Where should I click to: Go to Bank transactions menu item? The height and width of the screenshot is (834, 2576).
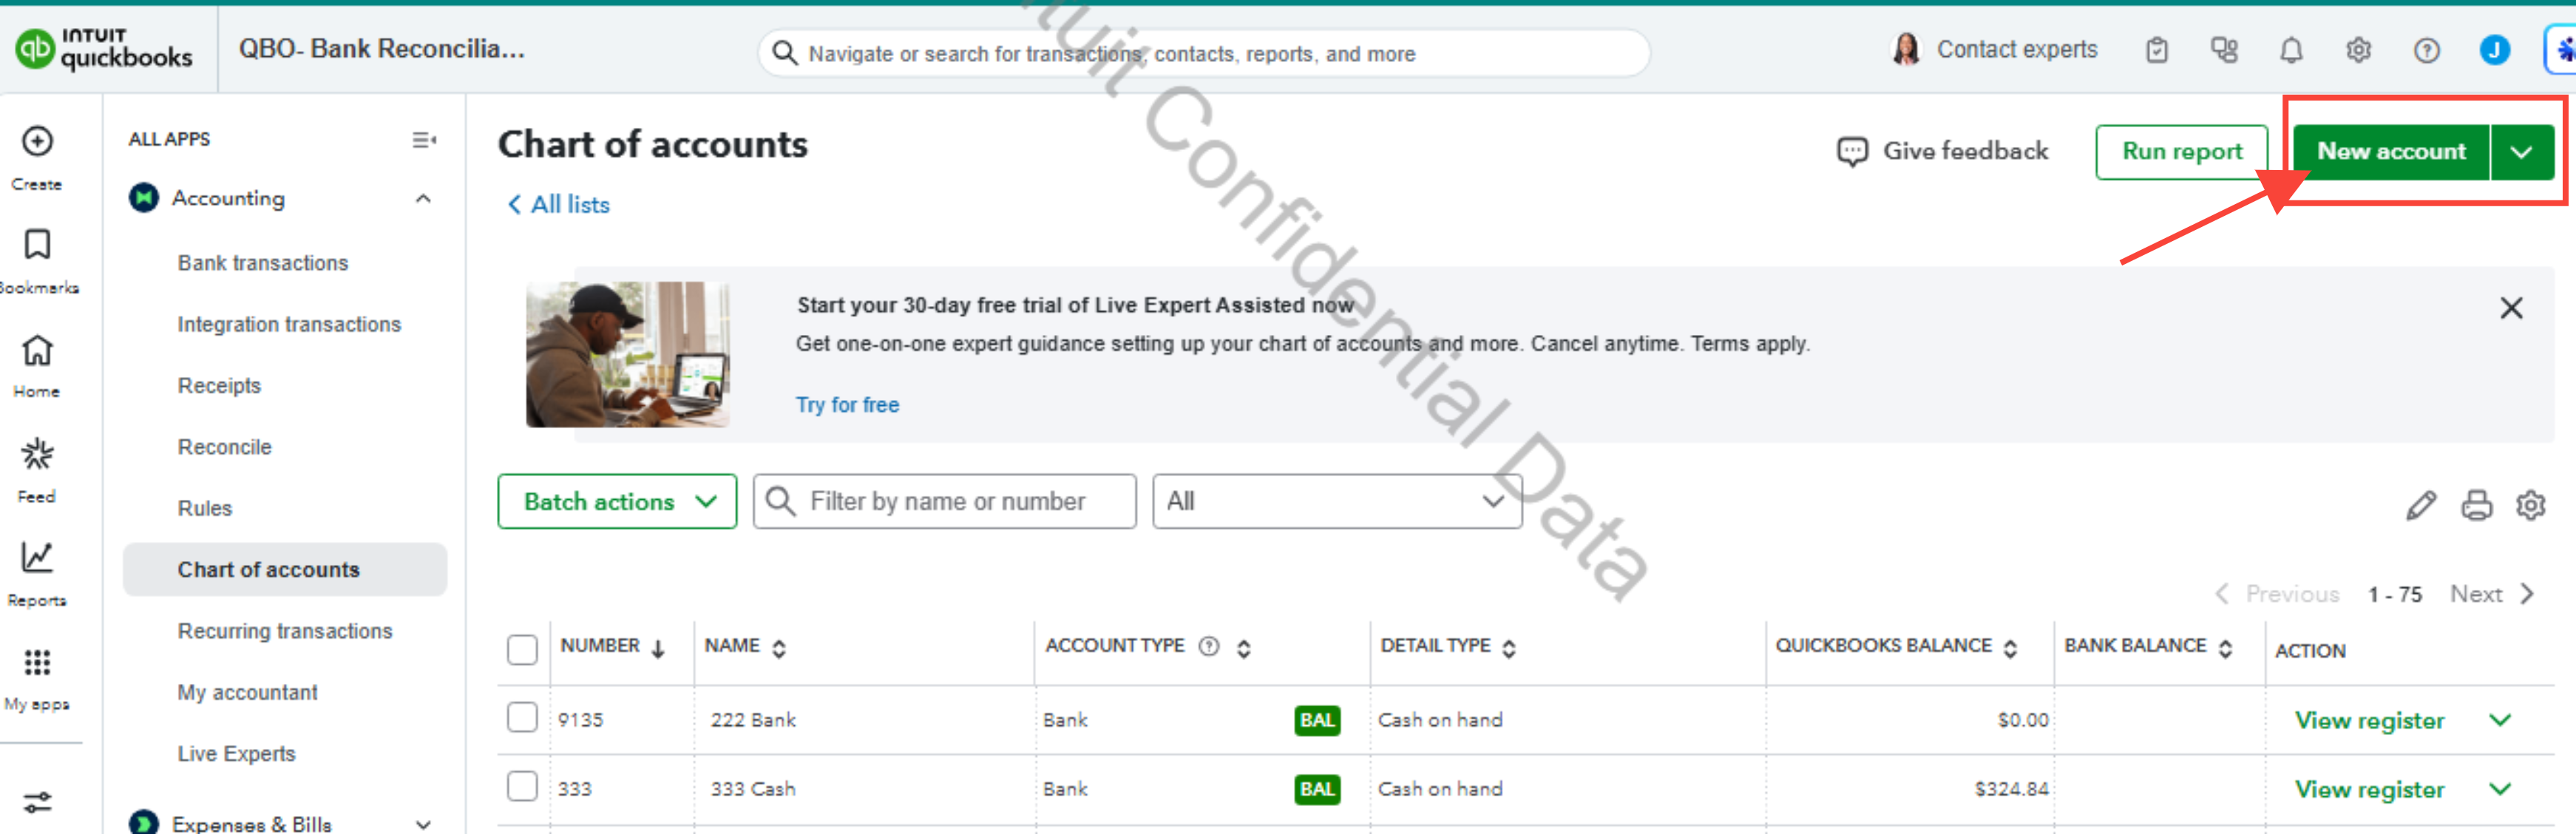263,263
